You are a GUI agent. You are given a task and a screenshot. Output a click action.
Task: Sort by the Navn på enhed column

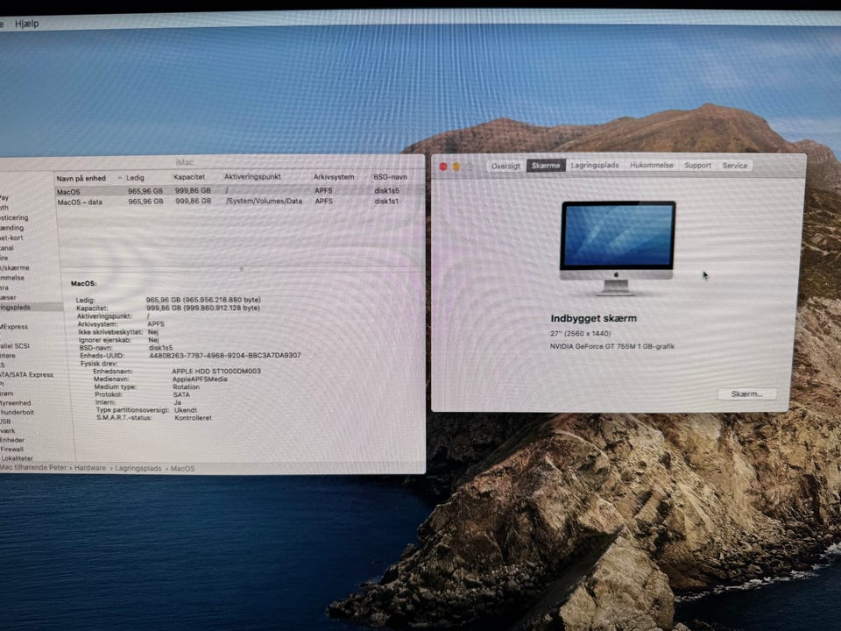click(81, 178)
